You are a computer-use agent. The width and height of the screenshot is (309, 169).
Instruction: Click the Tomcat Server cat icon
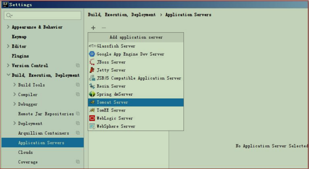tap(92, 102)
